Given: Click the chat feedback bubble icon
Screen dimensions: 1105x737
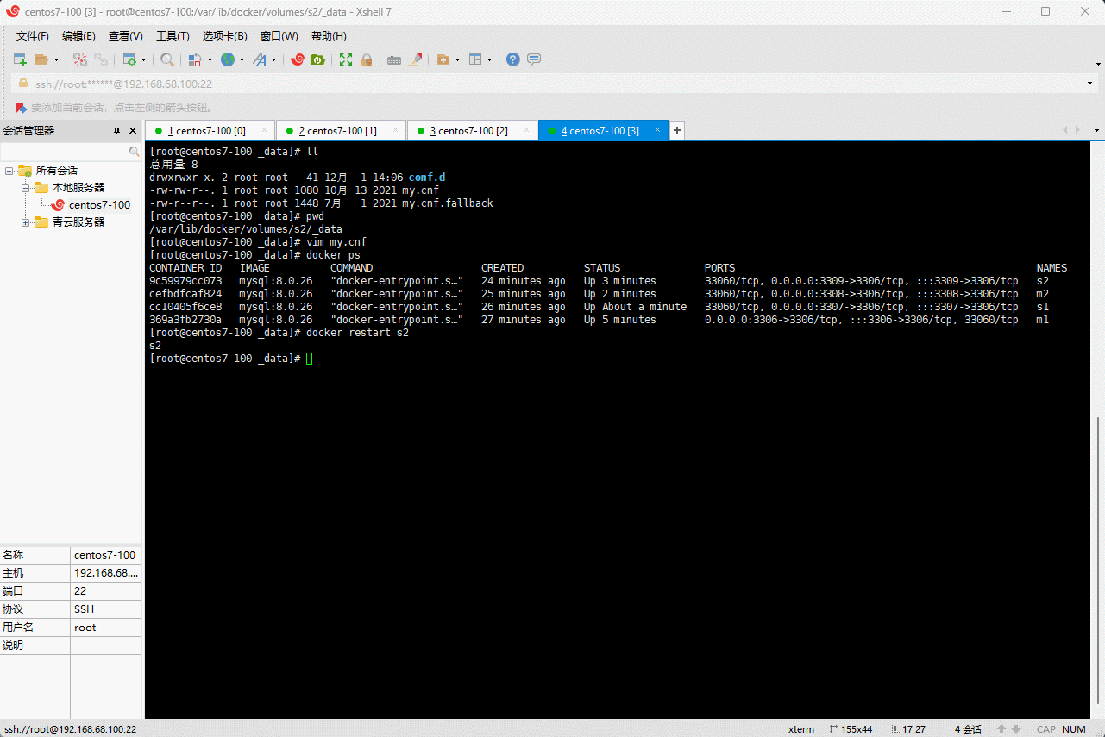Looking at the screenshot, I should point(534,59).
